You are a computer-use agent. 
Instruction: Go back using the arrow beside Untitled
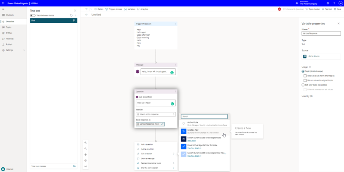86,15
